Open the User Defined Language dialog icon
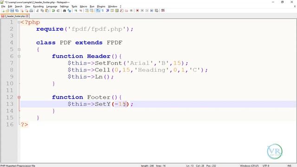297x167 pixels. 112,11
